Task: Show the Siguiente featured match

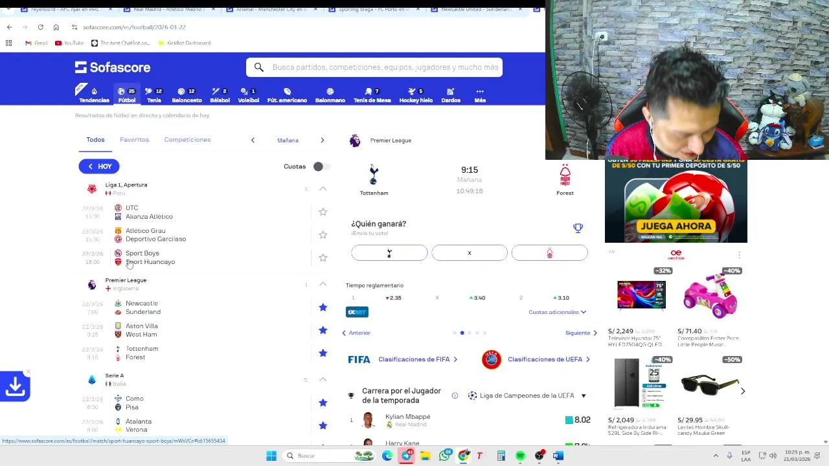Action: [581, 333]
